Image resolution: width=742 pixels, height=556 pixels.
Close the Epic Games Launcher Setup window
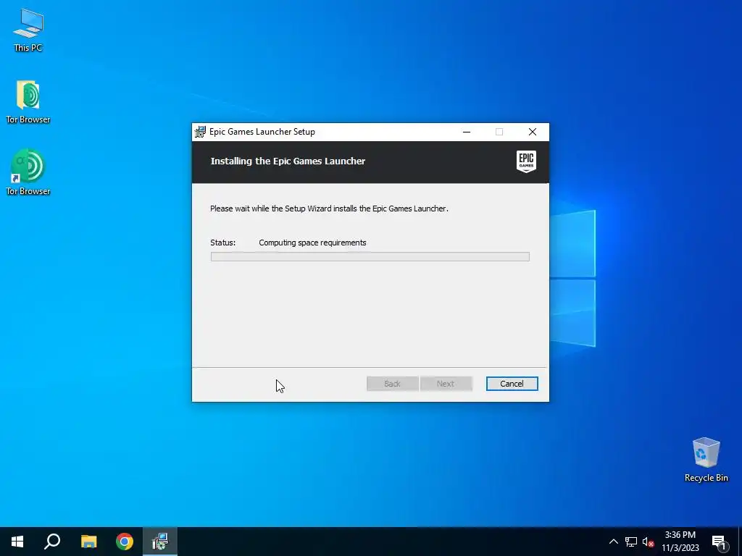(x=533, y=132)
